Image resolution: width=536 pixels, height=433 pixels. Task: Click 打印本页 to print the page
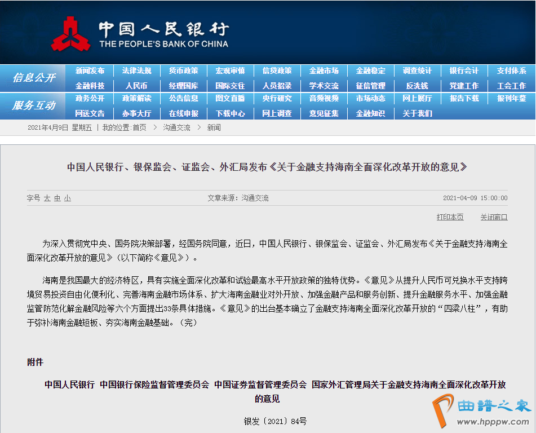tap(450, 217)
